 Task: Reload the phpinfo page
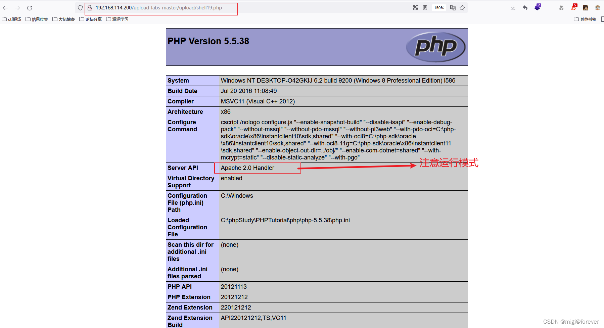coord(30,8)
